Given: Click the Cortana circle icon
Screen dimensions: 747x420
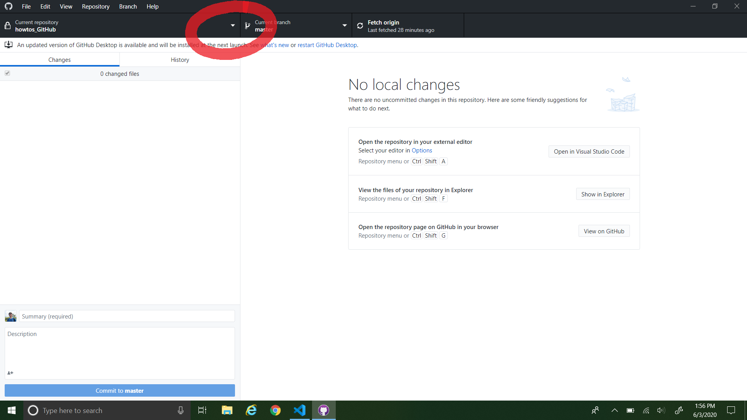Looking at the screenshot, I should (33, 410).
